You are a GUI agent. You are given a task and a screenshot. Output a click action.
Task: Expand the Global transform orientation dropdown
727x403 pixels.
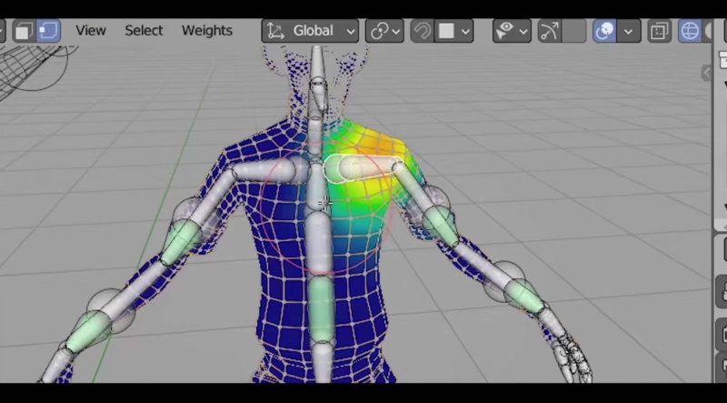coord(311,31)
